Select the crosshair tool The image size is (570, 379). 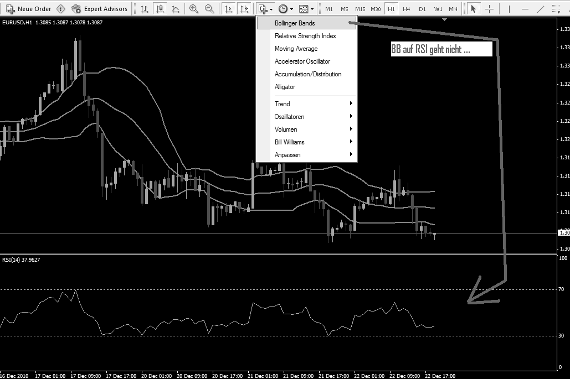pyautogui.click(x=489, y=9)
